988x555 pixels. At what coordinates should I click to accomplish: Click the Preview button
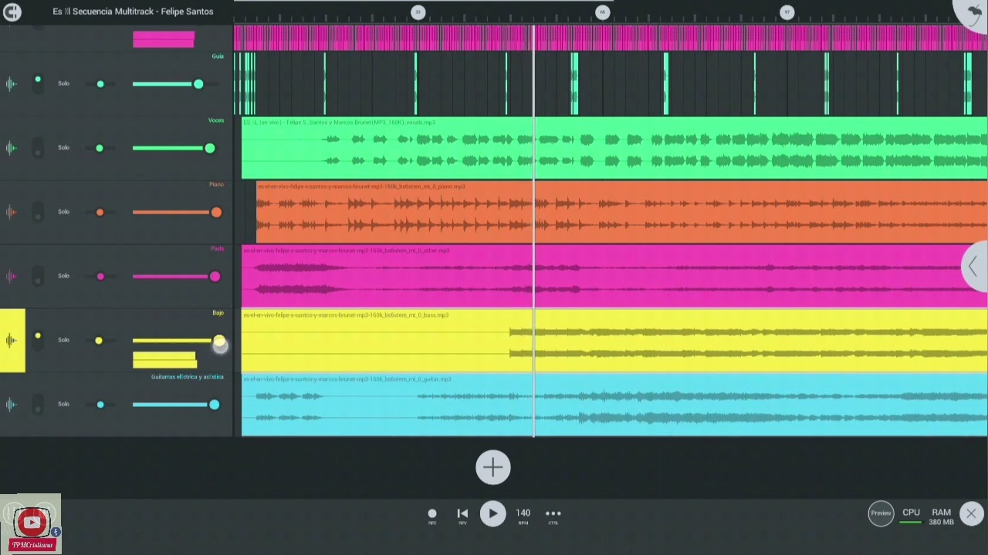[x=881, y=513]
